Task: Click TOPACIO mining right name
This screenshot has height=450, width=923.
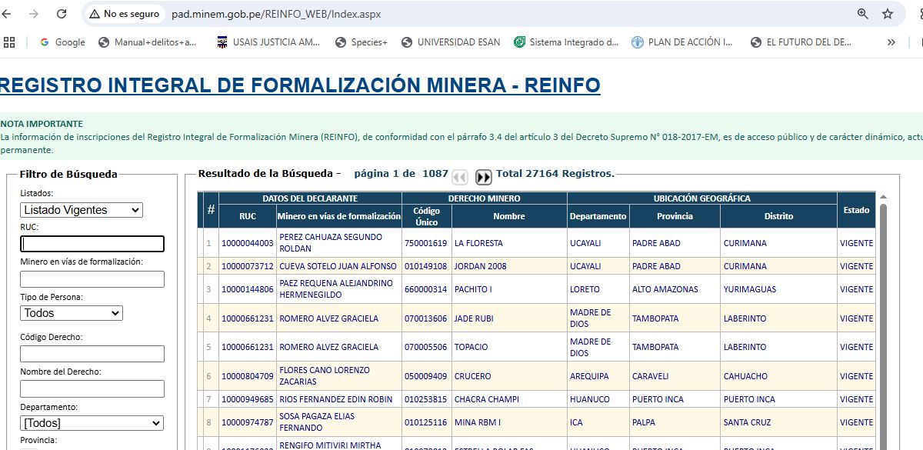Action: [x=471, y=347]
